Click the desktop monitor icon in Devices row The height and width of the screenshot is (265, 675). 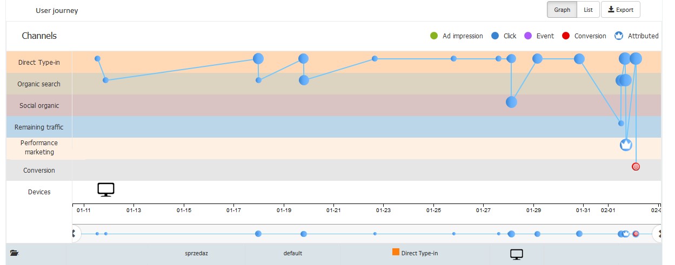coord(106,189)
